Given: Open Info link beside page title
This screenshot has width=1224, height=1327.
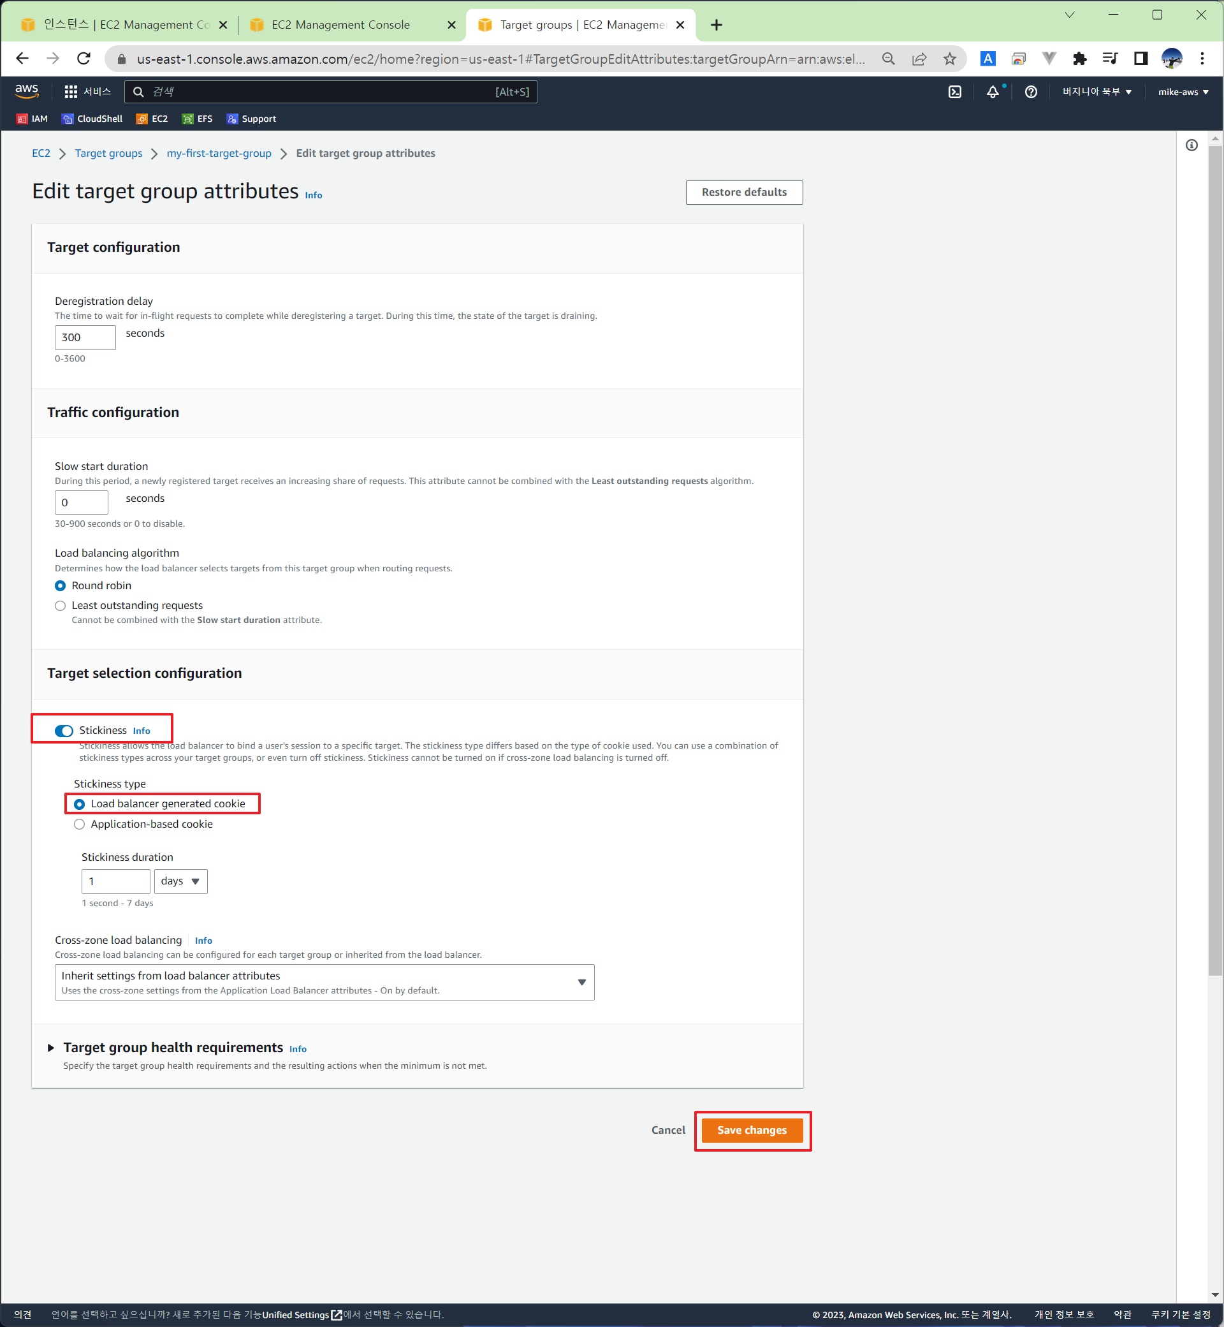Looking at the screenshot, I should tap(313, 195).
